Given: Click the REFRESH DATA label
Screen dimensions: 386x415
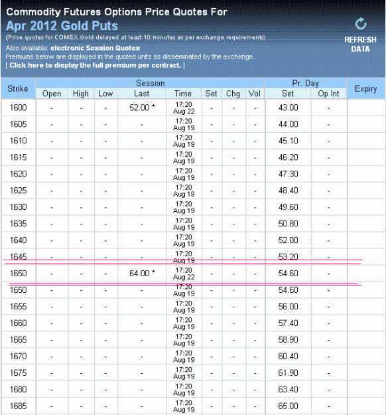Looking at the screenshot, I should click(x=360, y=44).
